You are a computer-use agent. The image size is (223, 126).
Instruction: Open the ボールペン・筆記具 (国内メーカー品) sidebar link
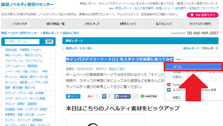27,77
